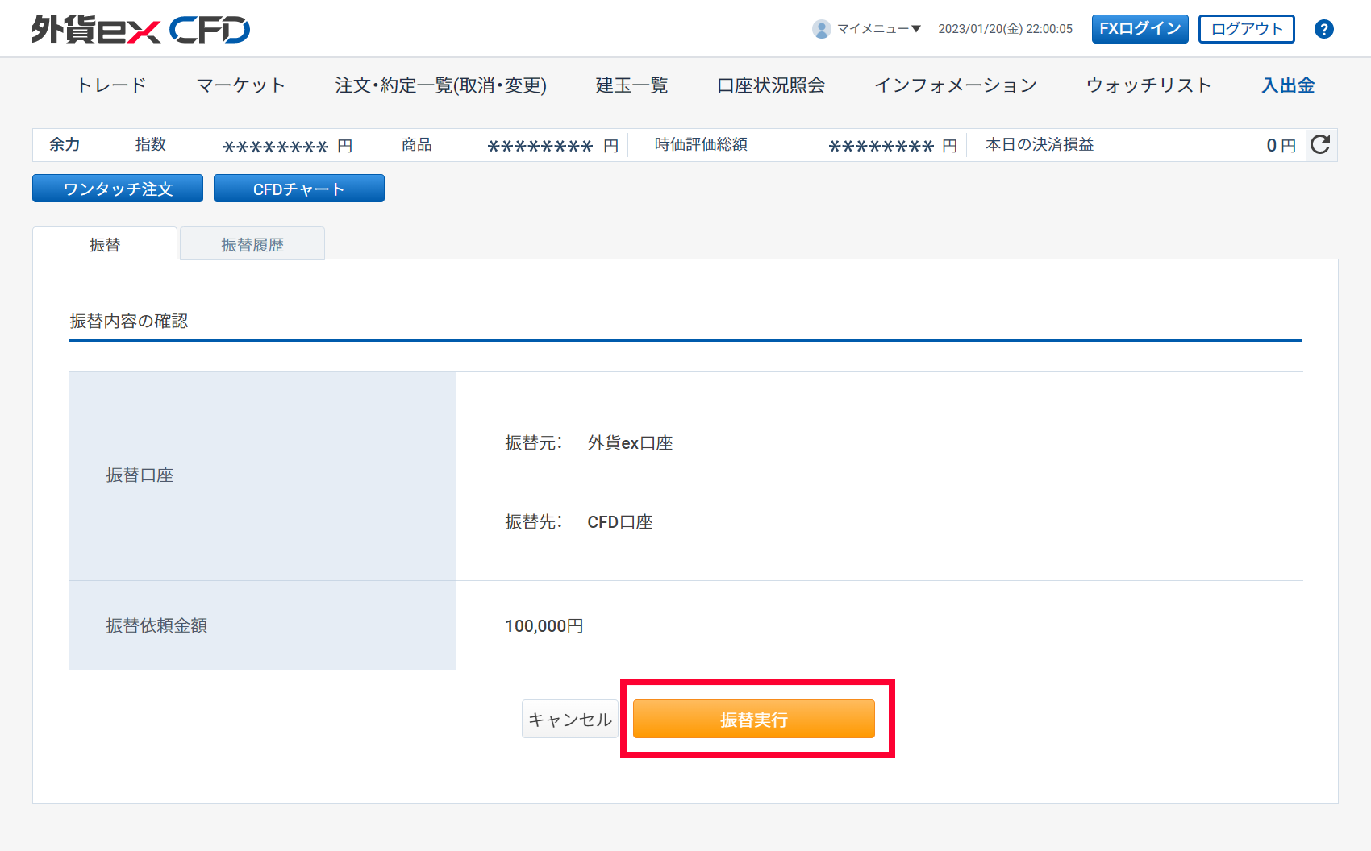Click the 外貨ex CFD logo
The image size is (1371, 851).
click(141, 30)
